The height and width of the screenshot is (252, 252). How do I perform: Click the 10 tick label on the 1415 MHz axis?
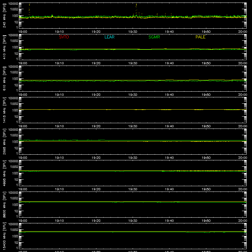coord(16,117)
